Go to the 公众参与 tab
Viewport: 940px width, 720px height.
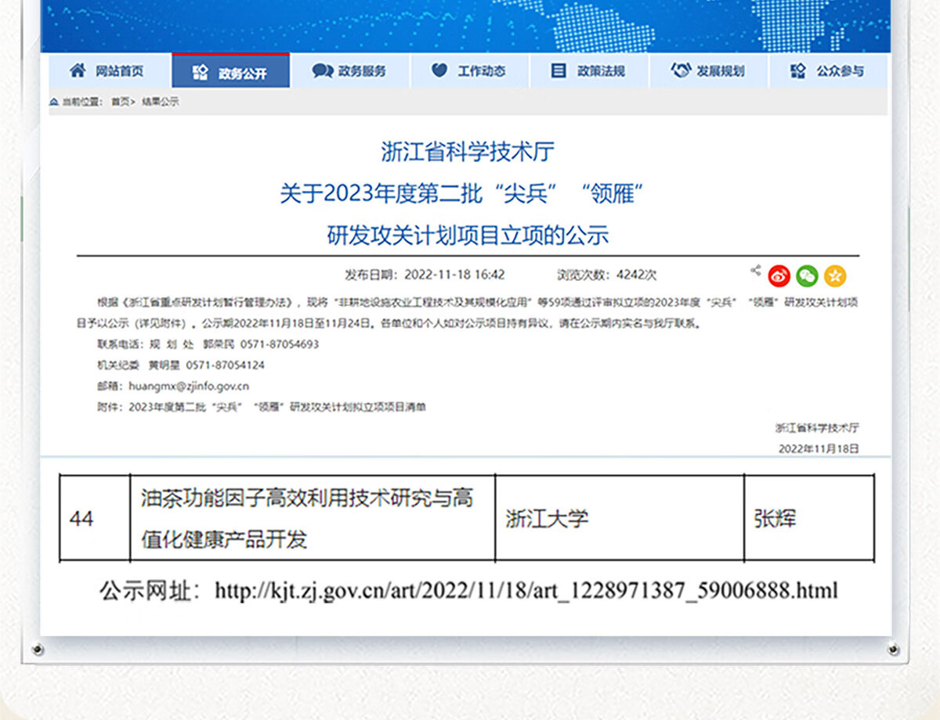[x=840, y=71]
